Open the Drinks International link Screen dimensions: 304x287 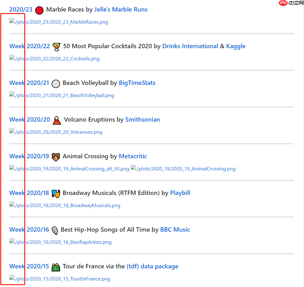pyautogui.click(x=190, y=46)
